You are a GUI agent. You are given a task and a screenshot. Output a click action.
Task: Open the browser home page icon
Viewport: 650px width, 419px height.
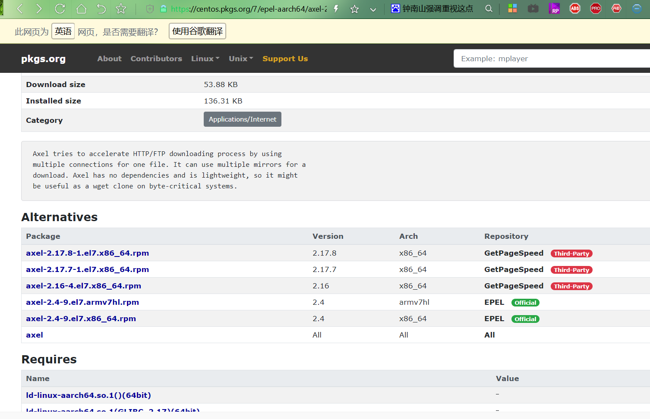point(81,9)
